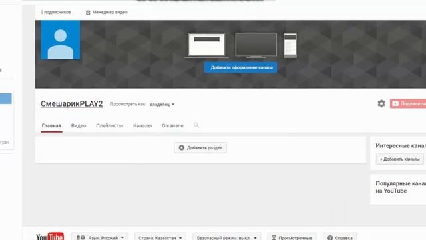Click the TV monitor preview icon
The width and height of the screenshot is (426, 240).
tap(256, 45)
